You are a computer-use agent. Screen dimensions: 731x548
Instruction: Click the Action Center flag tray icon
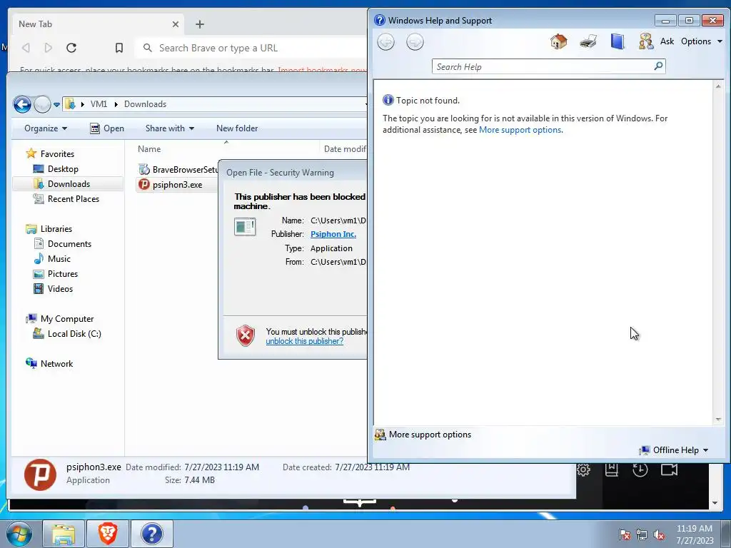[625, 535]
